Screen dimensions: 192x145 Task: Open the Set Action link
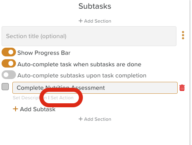62,98
